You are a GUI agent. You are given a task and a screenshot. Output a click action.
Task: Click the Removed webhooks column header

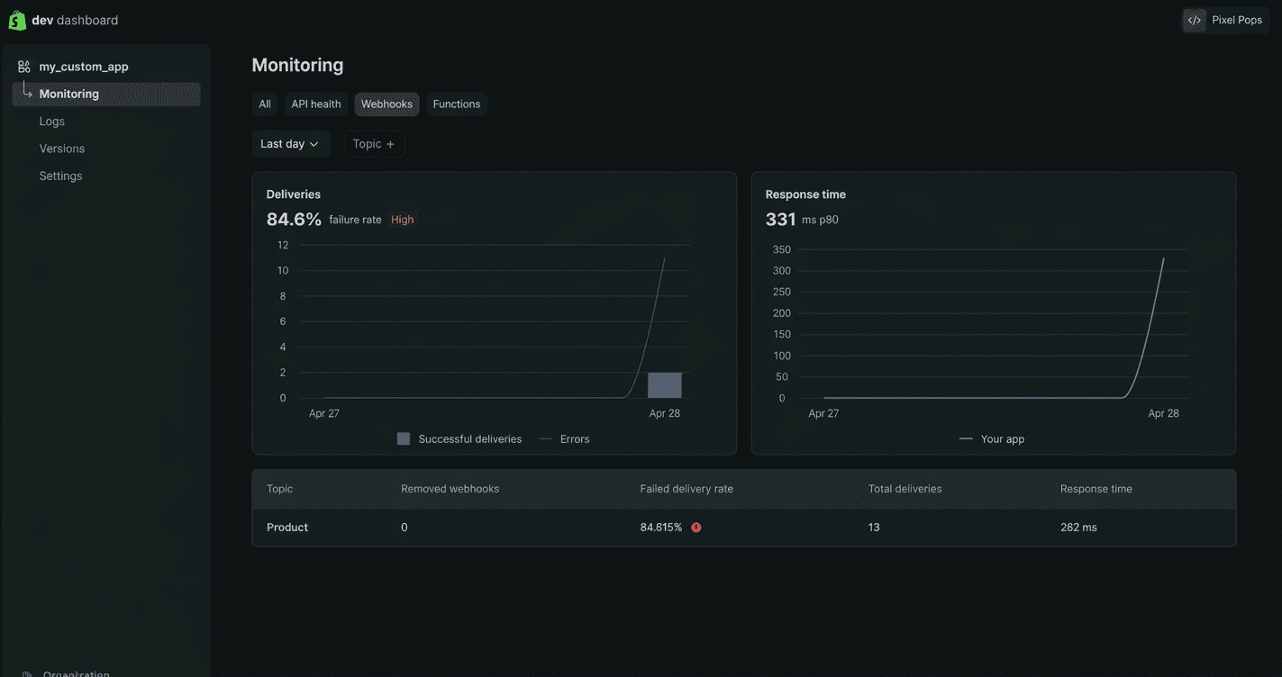[x=450, y=489]
